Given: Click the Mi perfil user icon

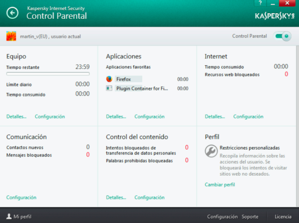Looking at the screenshot, I should 9,216.
